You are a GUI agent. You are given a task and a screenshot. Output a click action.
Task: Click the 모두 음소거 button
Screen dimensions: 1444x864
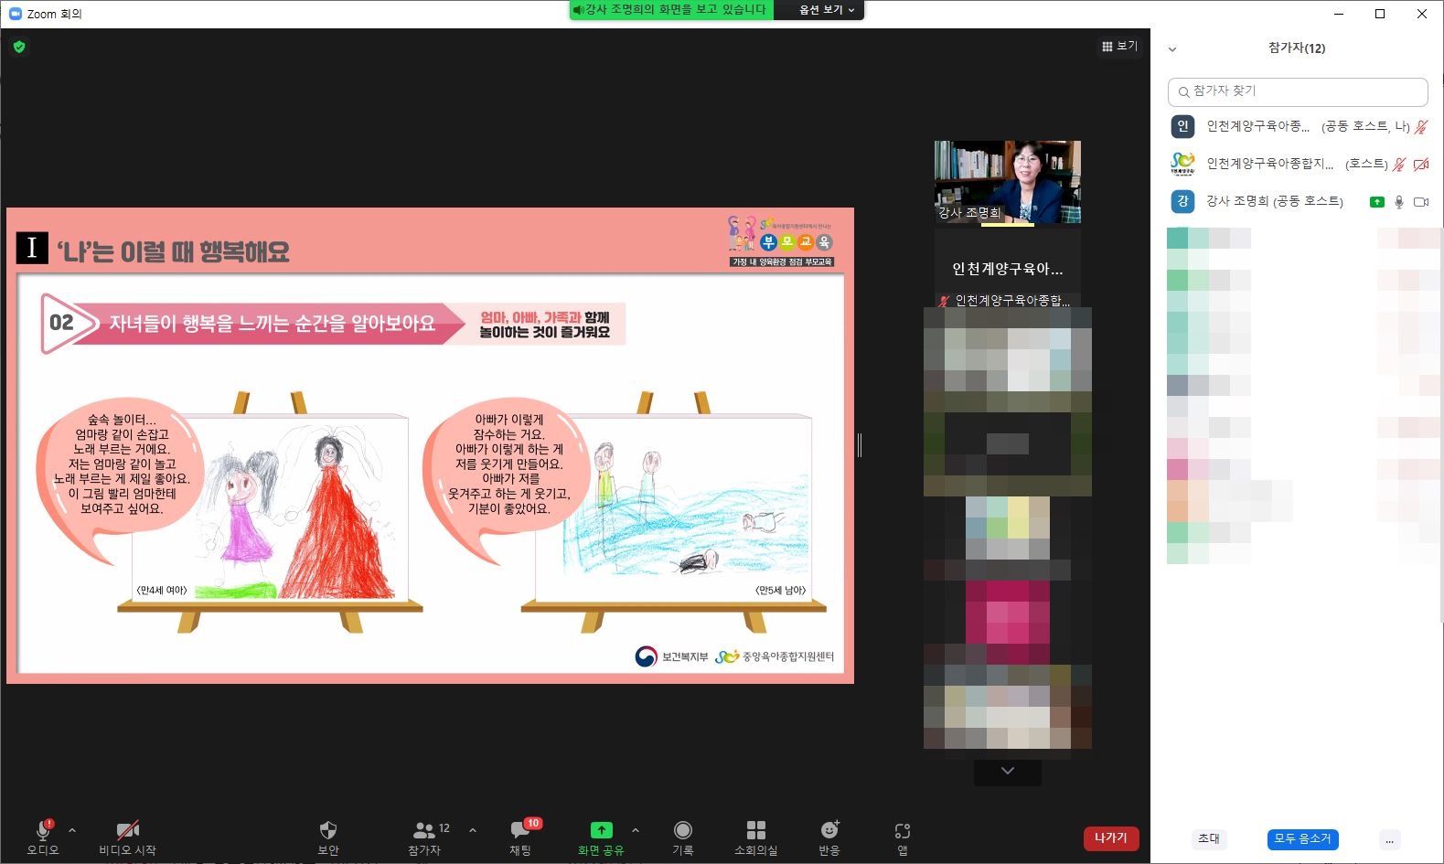point(1302,838)
